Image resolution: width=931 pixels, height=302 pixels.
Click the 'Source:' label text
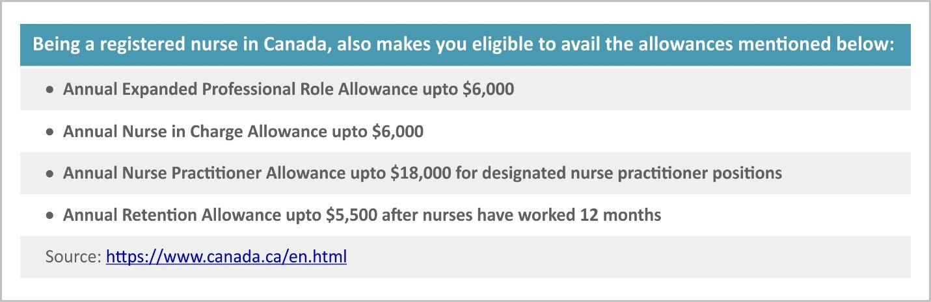click(74, 257)
